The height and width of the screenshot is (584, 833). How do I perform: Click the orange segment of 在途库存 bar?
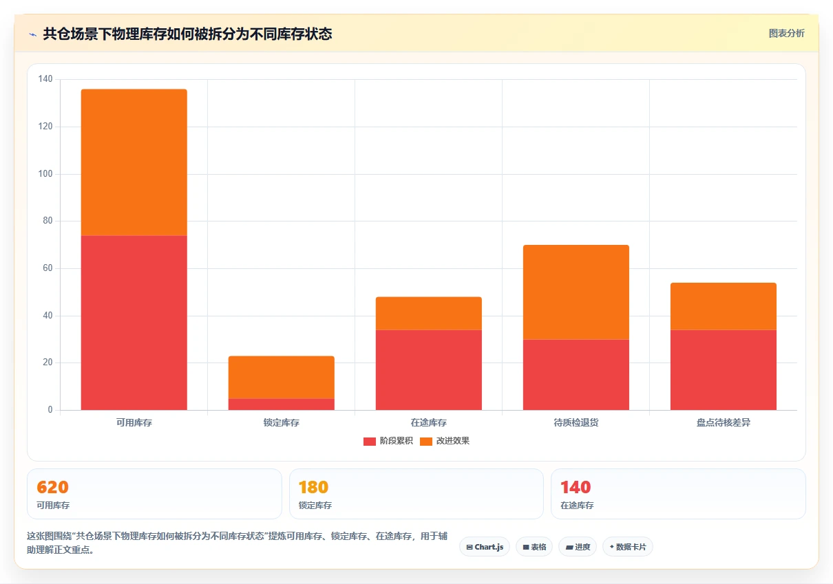point(429,314)
